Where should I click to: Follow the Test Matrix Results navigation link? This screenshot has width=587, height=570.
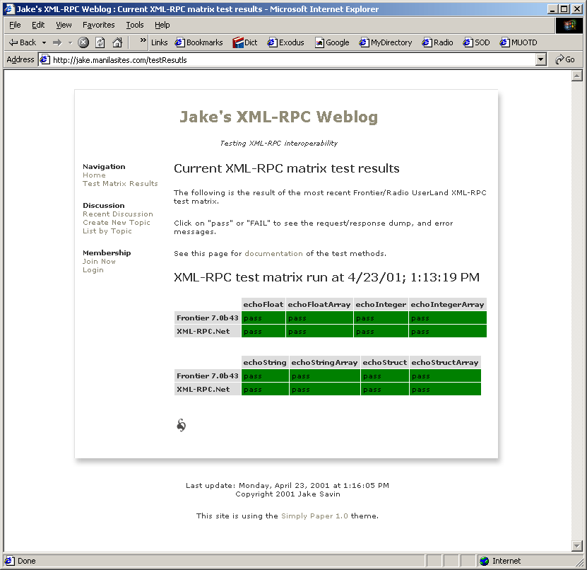click(x=120, y=184)
